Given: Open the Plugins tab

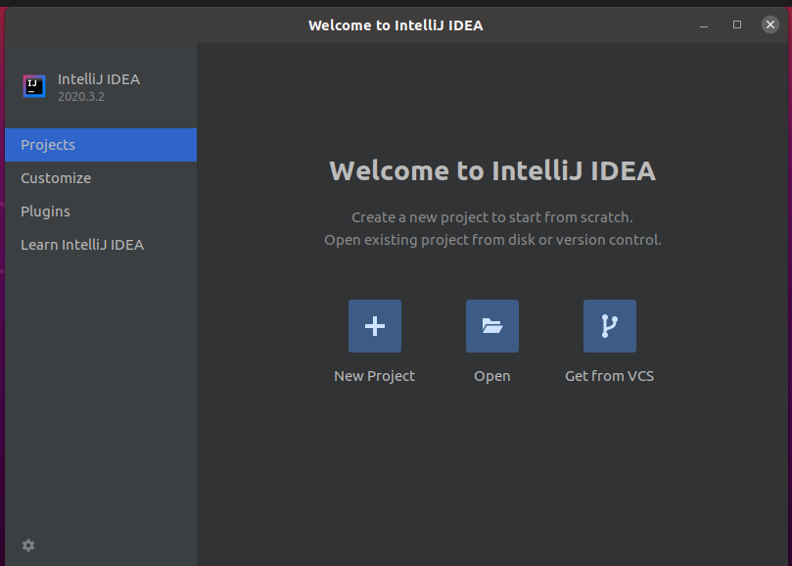Looking at the screenshot, I should coord(101,212).
